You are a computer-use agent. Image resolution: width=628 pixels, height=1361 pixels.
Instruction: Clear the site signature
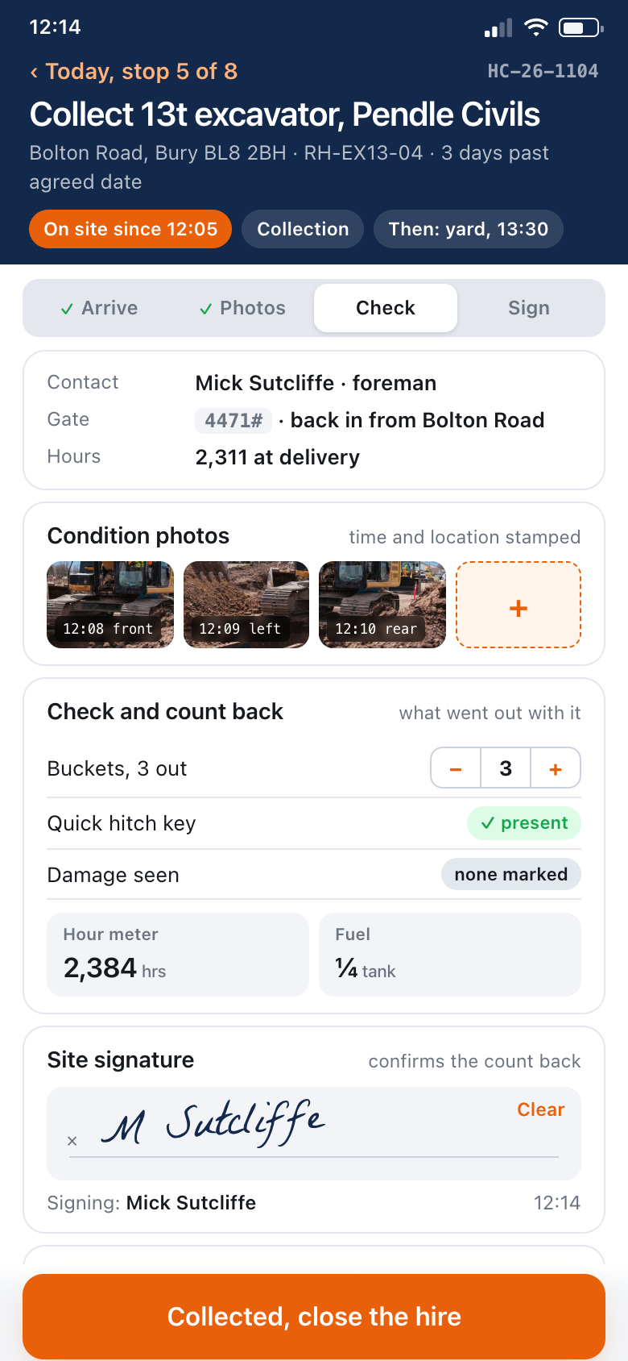541,1109
